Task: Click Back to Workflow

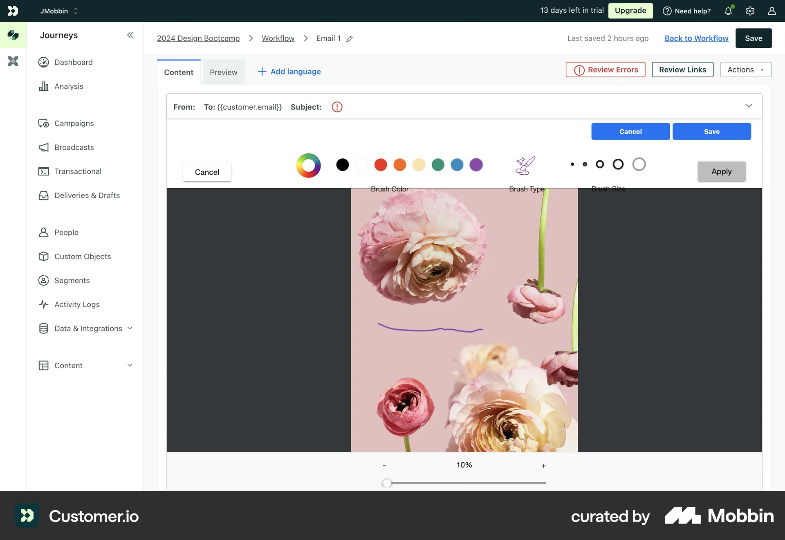Action: pos(696,38)
